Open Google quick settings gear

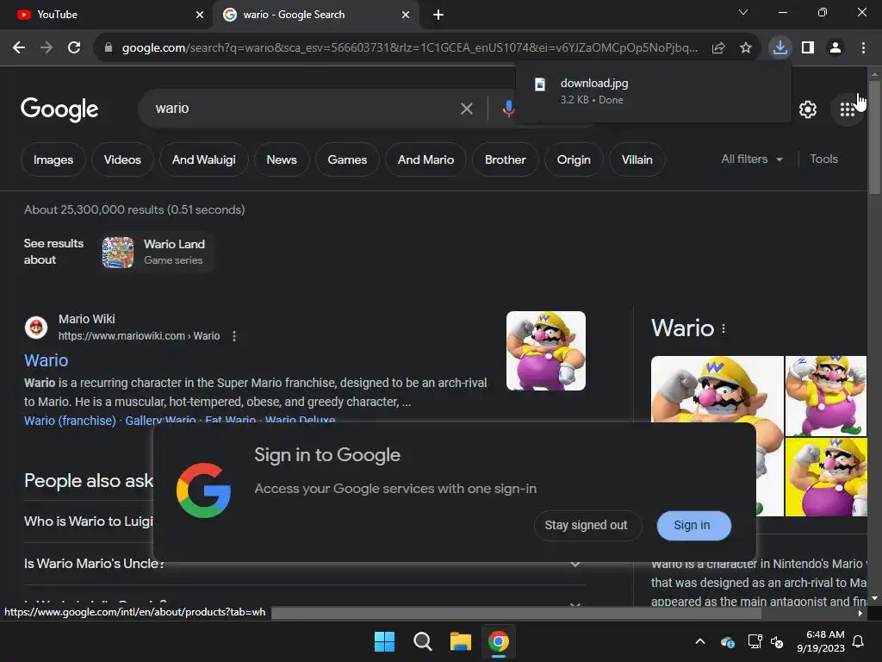click(808, 109)
